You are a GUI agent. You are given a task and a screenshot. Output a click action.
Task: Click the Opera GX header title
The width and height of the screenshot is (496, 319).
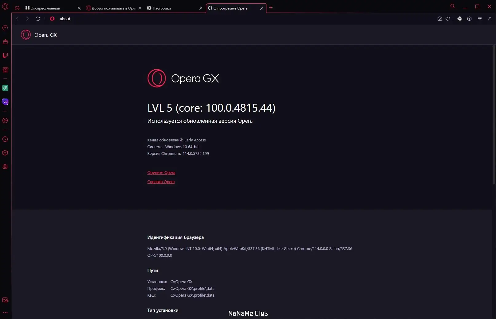[45, 35]
